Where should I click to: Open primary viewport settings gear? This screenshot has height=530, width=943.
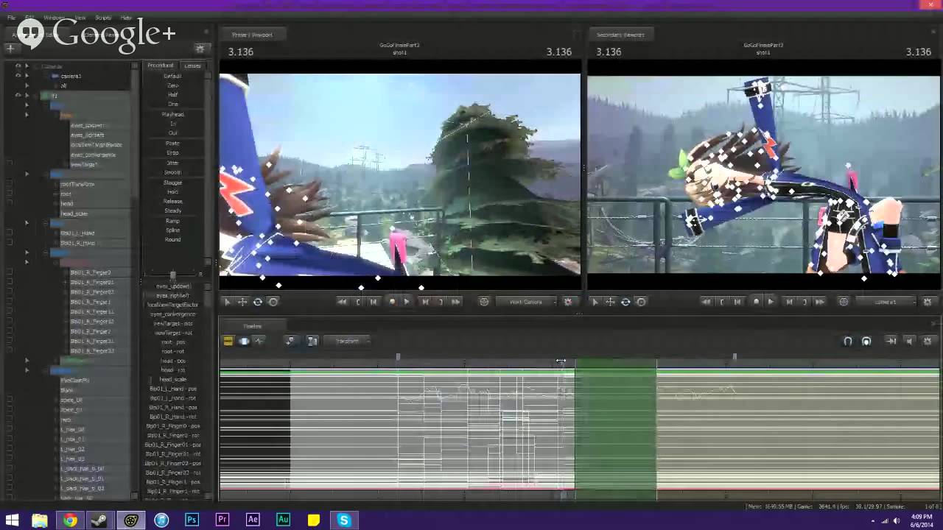tap(568, 302)
